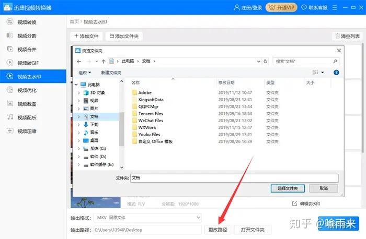Select the Adobe folder
This screenshot has width=366, height=239.
(145, 93)
